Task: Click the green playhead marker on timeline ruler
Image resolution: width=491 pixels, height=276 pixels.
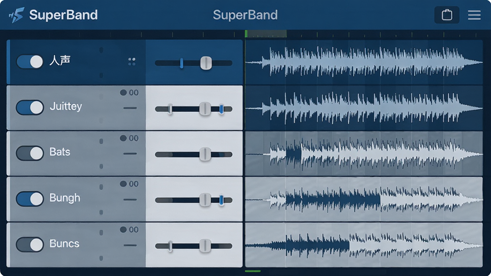Action: (246, 34)
